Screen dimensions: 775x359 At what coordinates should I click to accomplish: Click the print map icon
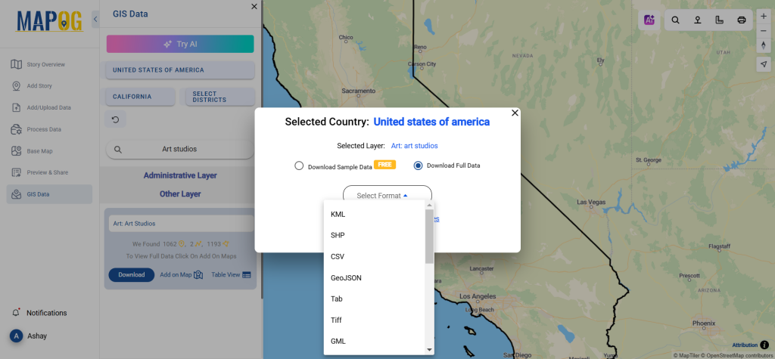(742, 20)
